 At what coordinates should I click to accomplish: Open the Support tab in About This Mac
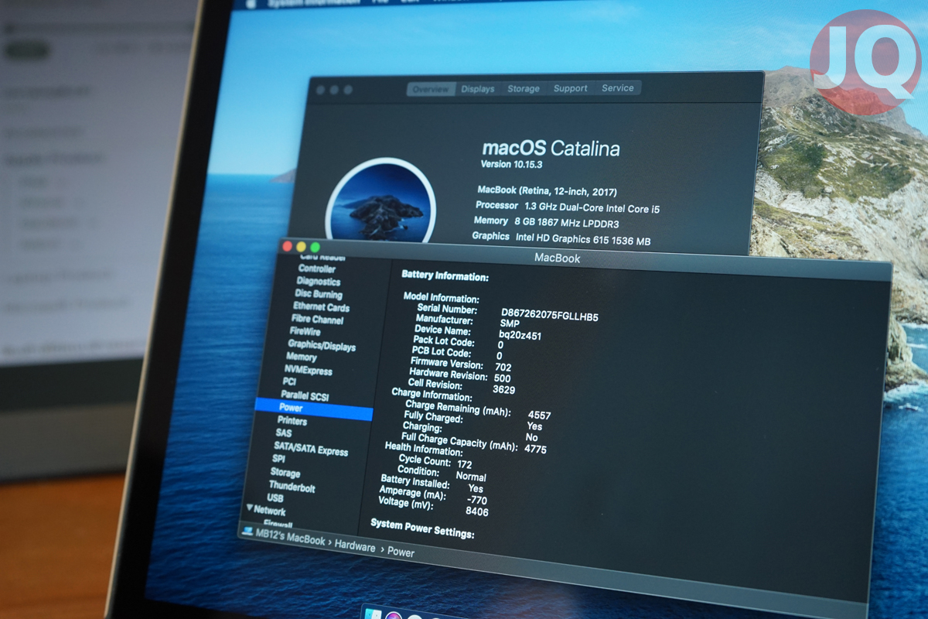tap(571, 88)
